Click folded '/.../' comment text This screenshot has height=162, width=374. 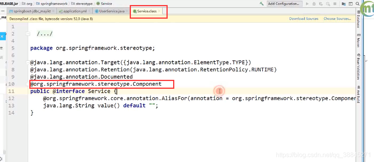pyautogui.click(x=45, y=34)
